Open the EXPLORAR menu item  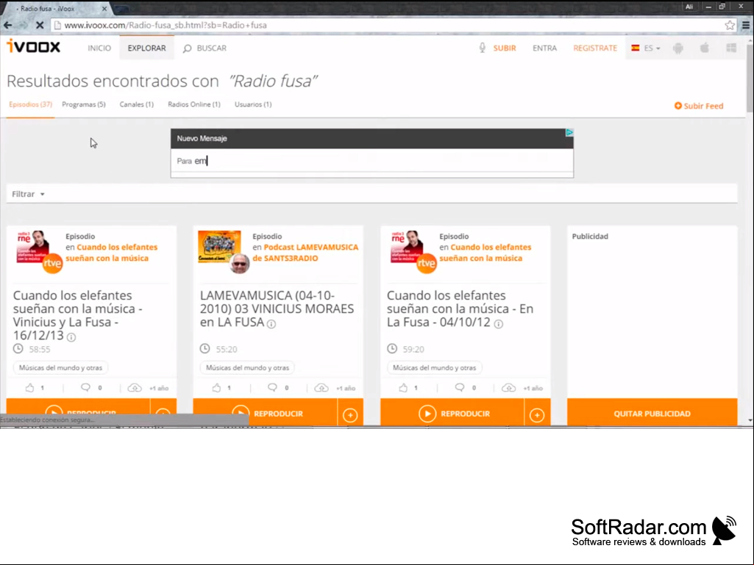point(146,48)
